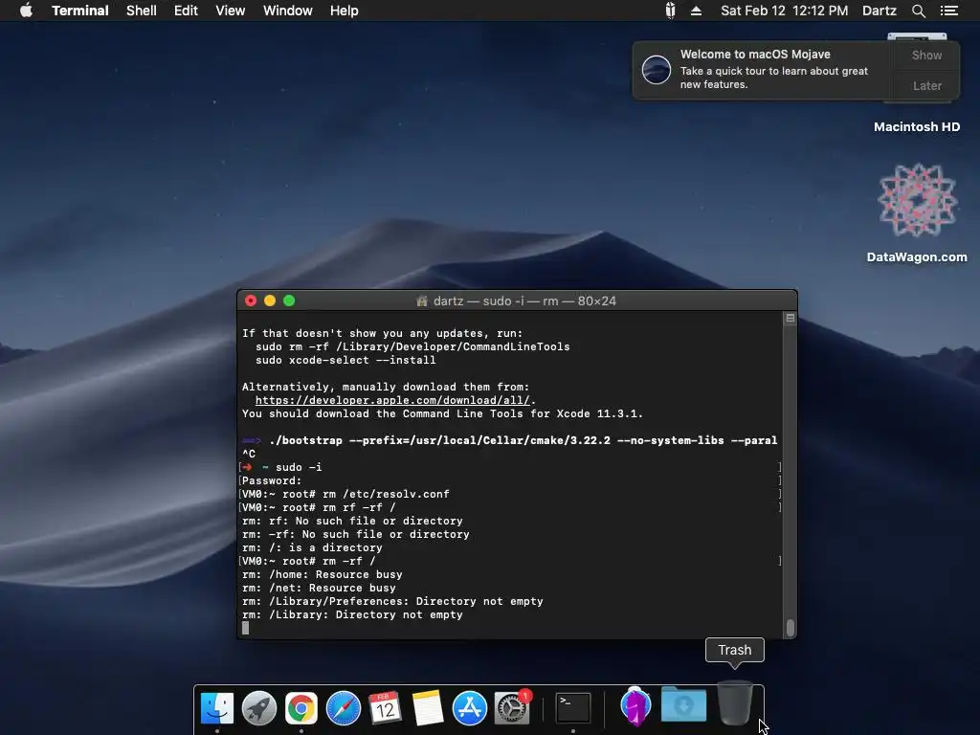This screenshot has height=735, width=980.
Task: Click the 'Password:' prompt line
Action: tap(272, 480)
